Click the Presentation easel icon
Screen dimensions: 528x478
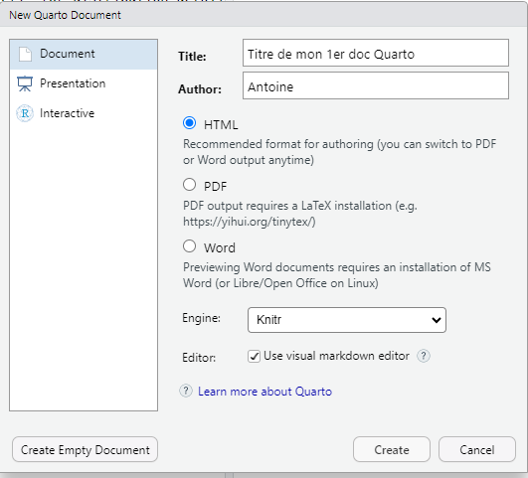[25, 83]
